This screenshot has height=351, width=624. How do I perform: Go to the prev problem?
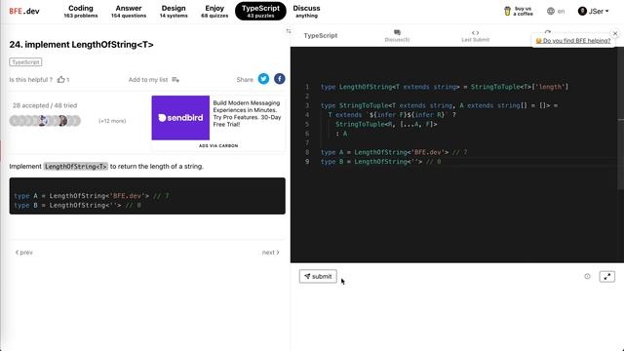(x=23, y=253)
